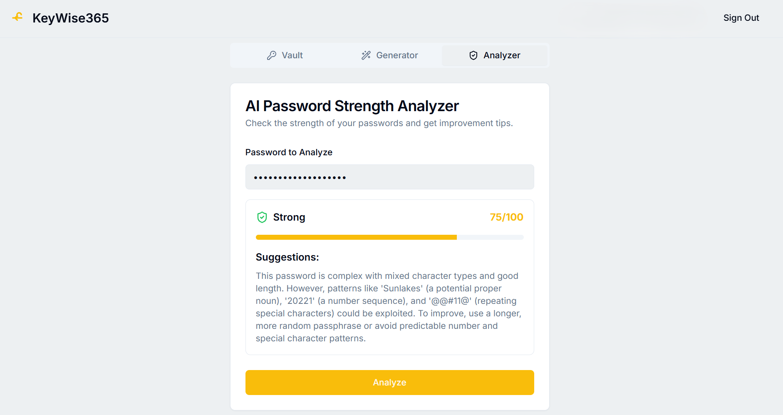Click the Password to Analyze label

click(x=289, y=152)
